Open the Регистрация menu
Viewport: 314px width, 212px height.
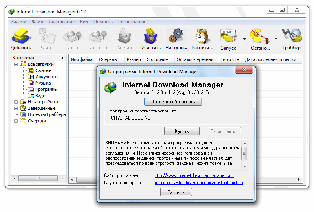coord(131,22)
